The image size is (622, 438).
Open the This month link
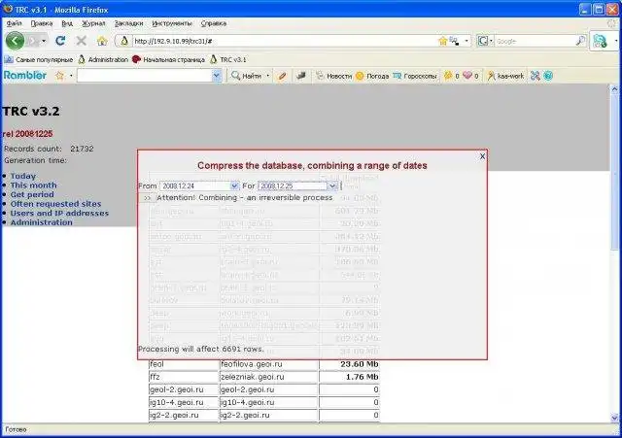34,185
